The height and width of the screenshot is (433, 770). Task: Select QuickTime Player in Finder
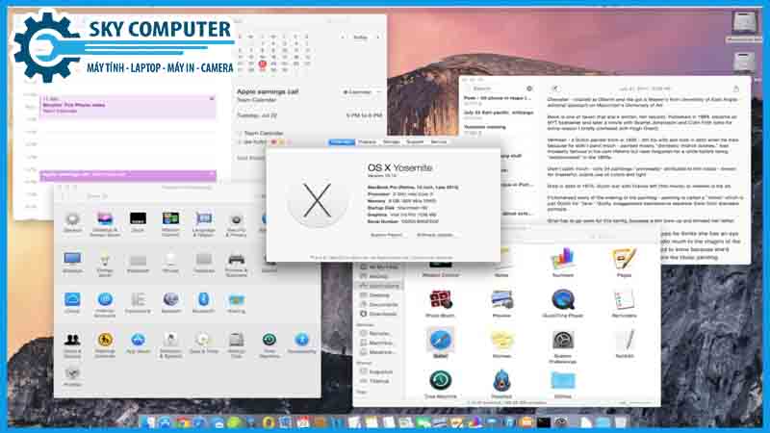tap(563, 303)
